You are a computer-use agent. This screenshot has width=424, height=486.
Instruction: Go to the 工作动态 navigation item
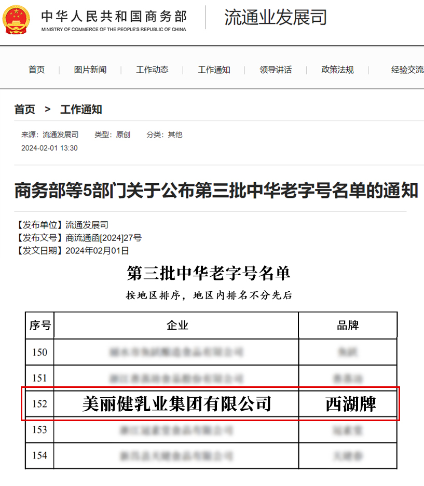point(152,70)
